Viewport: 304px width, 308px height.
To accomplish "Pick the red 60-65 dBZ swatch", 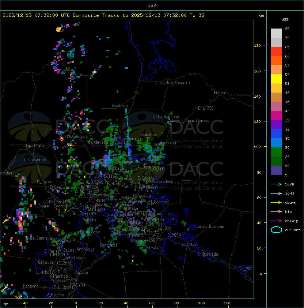I will (276, 52).
